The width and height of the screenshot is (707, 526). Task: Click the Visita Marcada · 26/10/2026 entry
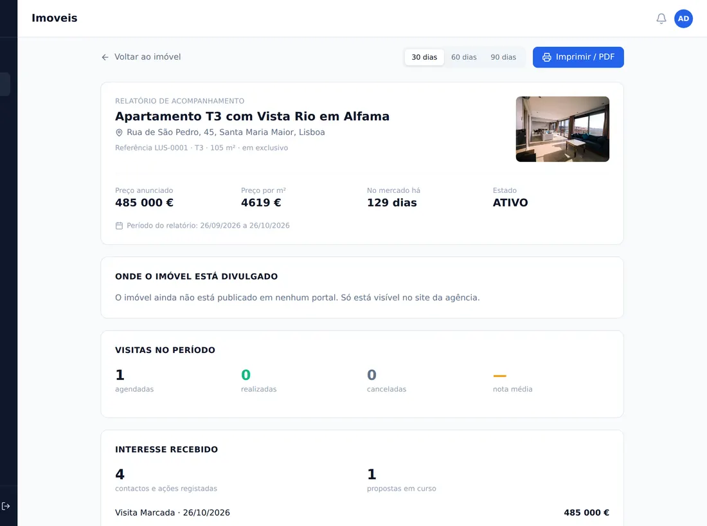[173, 512]
